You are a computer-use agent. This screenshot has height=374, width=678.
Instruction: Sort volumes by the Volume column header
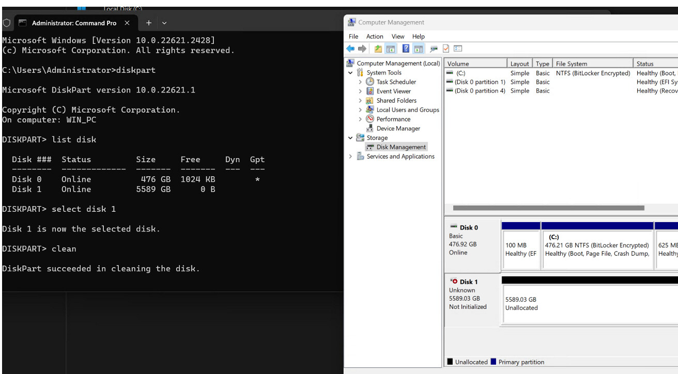475,64
